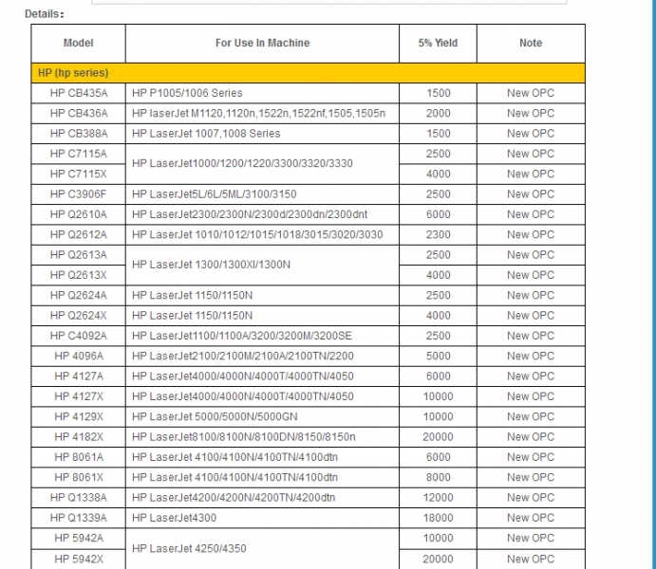The image size is (656, 569).
Task: Select the HP 4127A model cell
Action: click(79, 376)
